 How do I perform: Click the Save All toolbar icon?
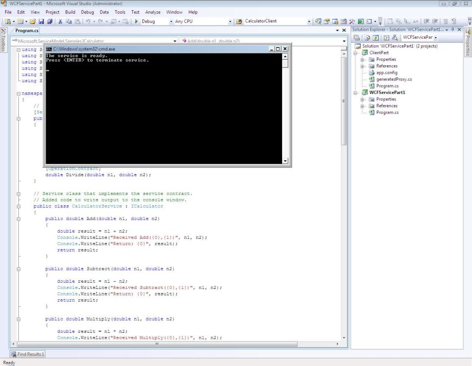pos(49,21)
